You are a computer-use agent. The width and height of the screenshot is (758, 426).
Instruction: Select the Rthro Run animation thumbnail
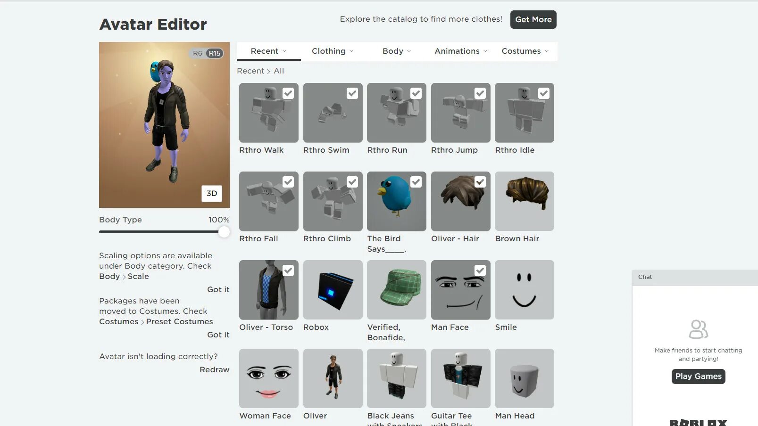click(397, 113)
